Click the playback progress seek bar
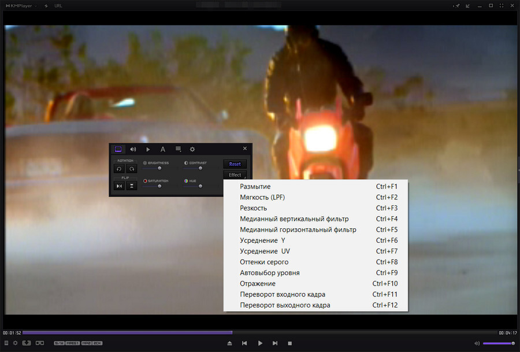This screenshot has width=520, height=352. tap(259, 332)
